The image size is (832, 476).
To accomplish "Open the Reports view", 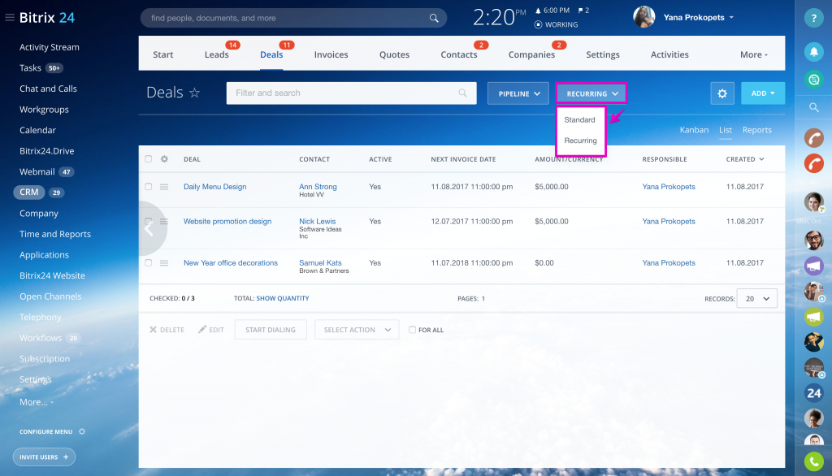I will pyautogui.click(x=757, y=130).
